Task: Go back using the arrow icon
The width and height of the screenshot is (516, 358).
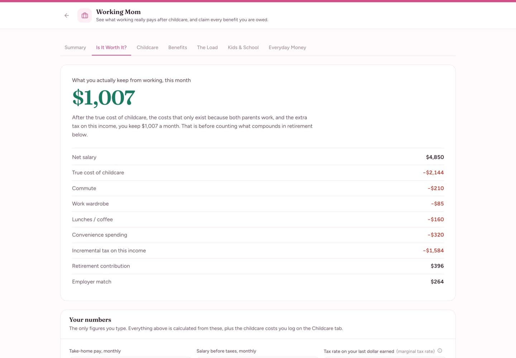Action: click(67, 15)
